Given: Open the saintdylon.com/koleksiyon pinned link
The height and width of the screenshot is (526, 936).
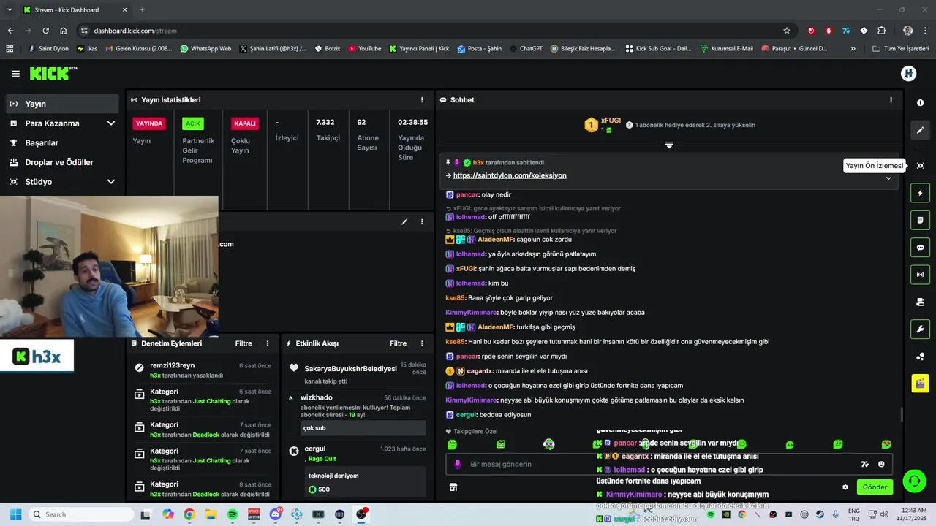Looking at the screenshot, I should coord(510,176).
